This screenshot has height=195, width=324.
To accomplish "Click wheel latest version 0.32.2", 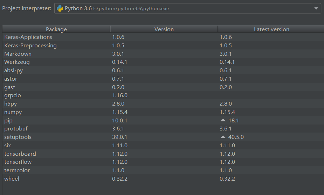I will [227, 179].
